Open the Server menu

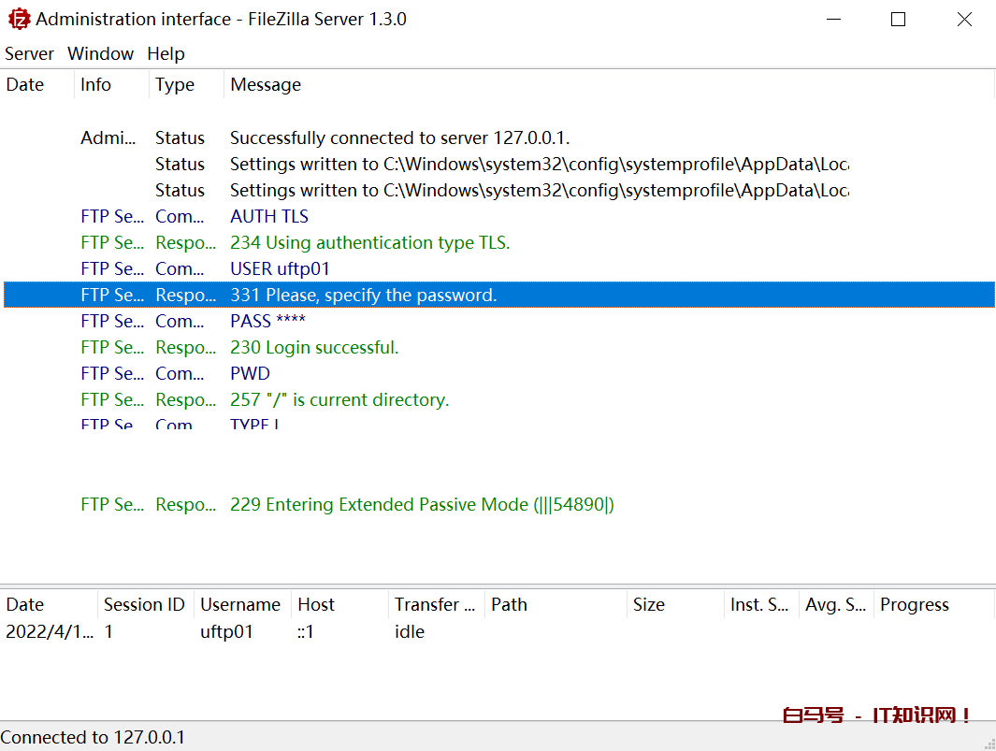click(29, 54)
